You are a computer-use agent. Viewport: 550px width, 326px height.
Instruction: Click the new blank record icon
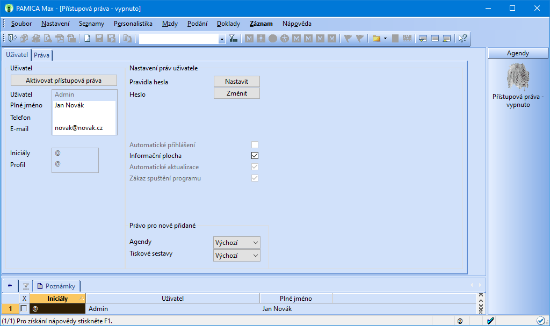[88, 38]
